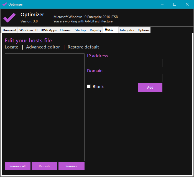Viewport: 194px width, 177px height.
Task: Maximize the Optimizer window
Action: pyautogui.click(x=175, y=4)
